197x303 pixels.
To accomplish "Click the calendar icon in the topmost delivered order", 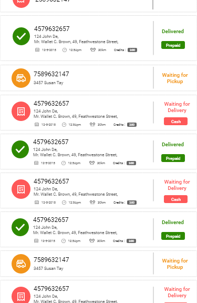I will 37,50.
